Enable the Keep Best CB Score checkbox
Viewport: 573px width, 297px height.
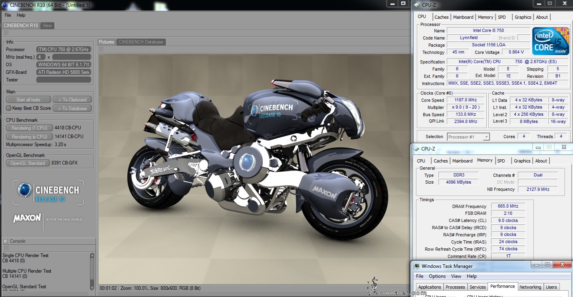coord(8,108)
